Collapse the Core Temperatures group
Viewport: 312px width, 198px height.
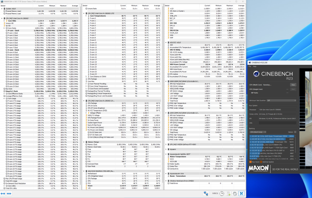[86, 16]
